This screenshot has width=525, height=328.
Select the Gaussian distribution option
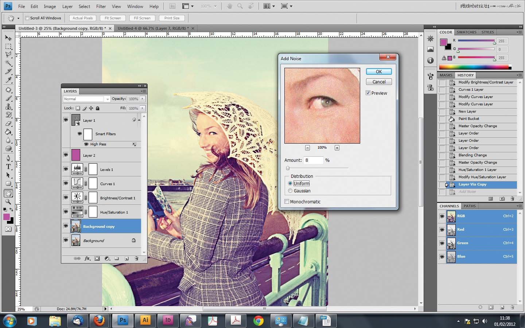point(290,191)
